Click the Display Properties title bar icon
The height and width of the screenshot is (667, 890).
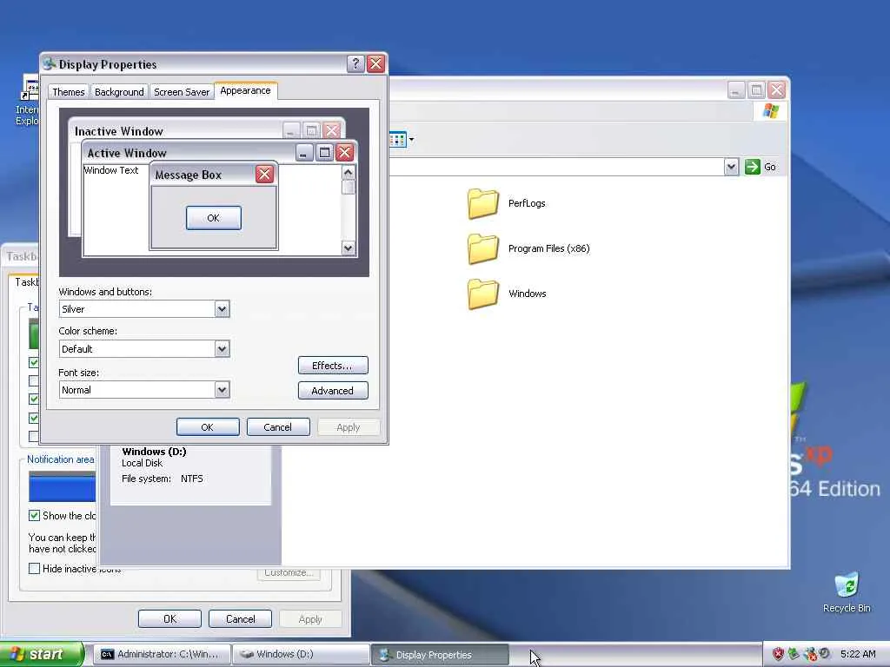(x=50, y=64)
